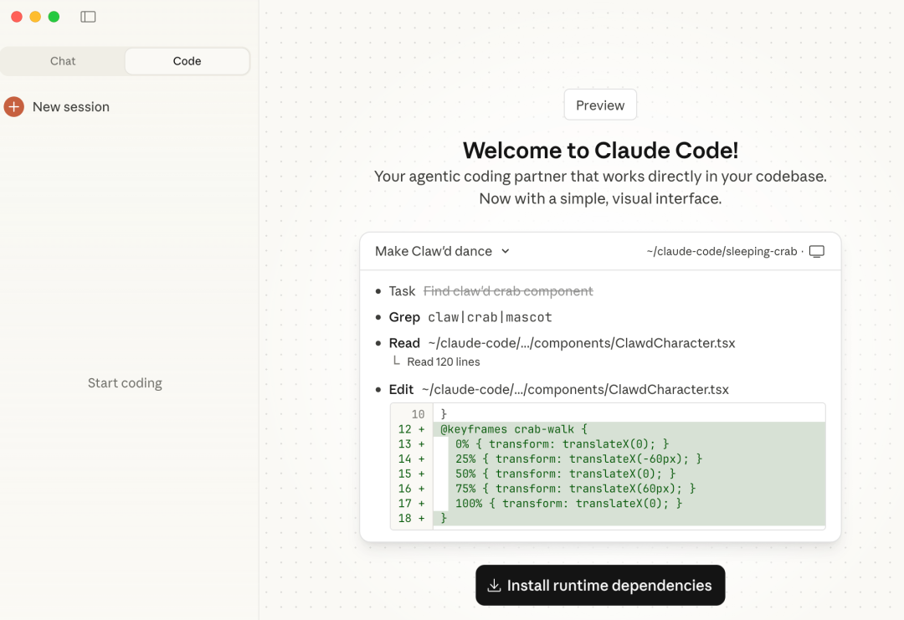
Task: Minimize the window using the yellow button
Action: point(35,17)
